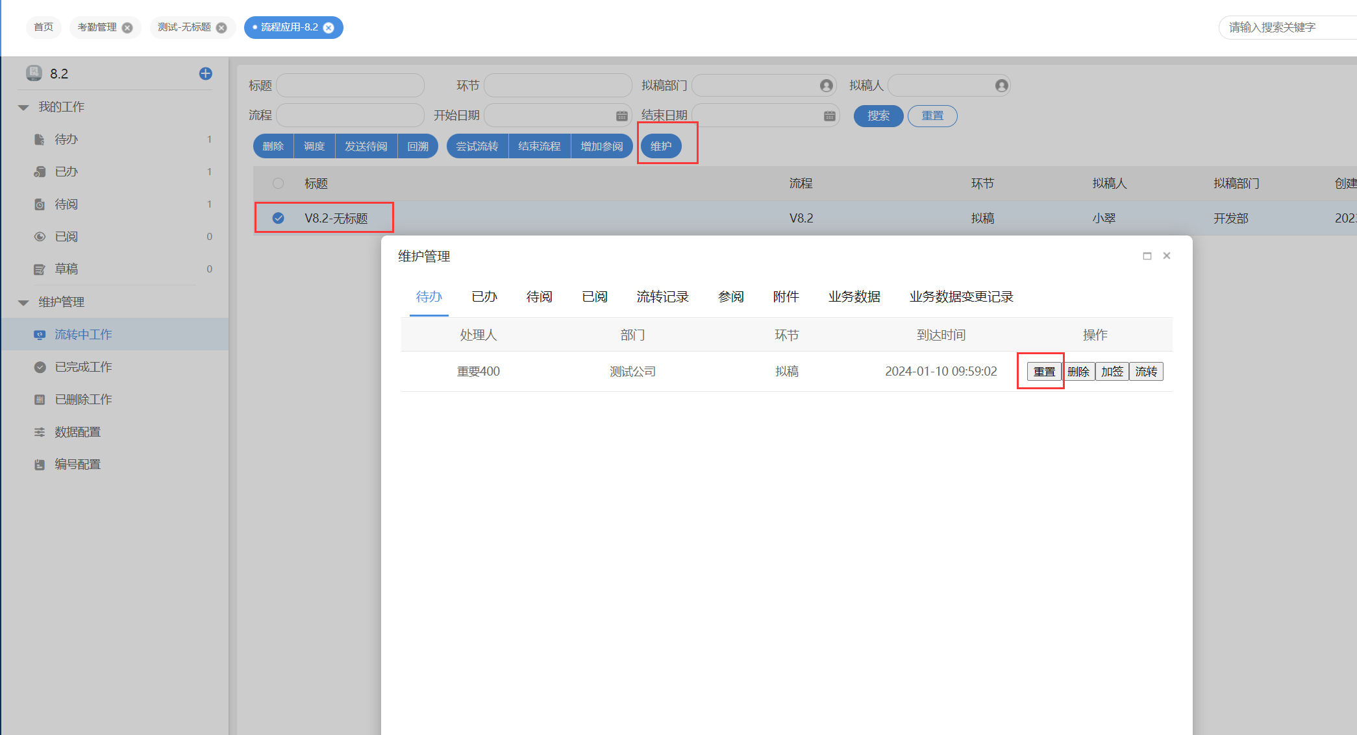Open the 拟稿人 selector field
The width and height of the screenshot is (1357, 735).
(941, 86)
